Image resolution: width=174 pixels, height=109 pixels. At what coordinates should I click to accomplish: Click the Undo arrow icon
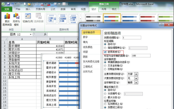[x=13, y=4]
